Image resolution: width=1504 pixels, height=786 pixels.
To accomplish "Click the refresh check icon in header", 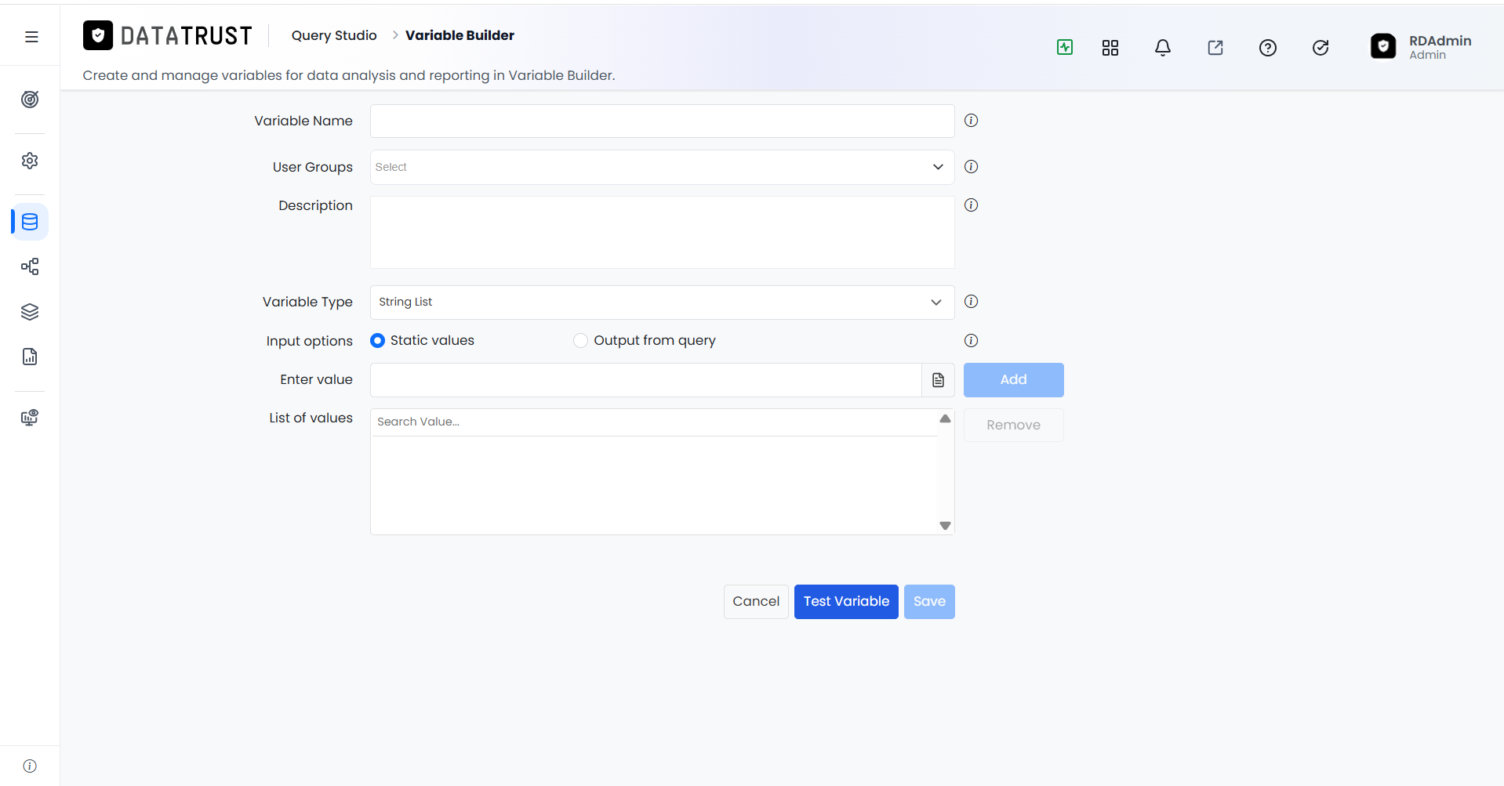I will [1321, 48].
